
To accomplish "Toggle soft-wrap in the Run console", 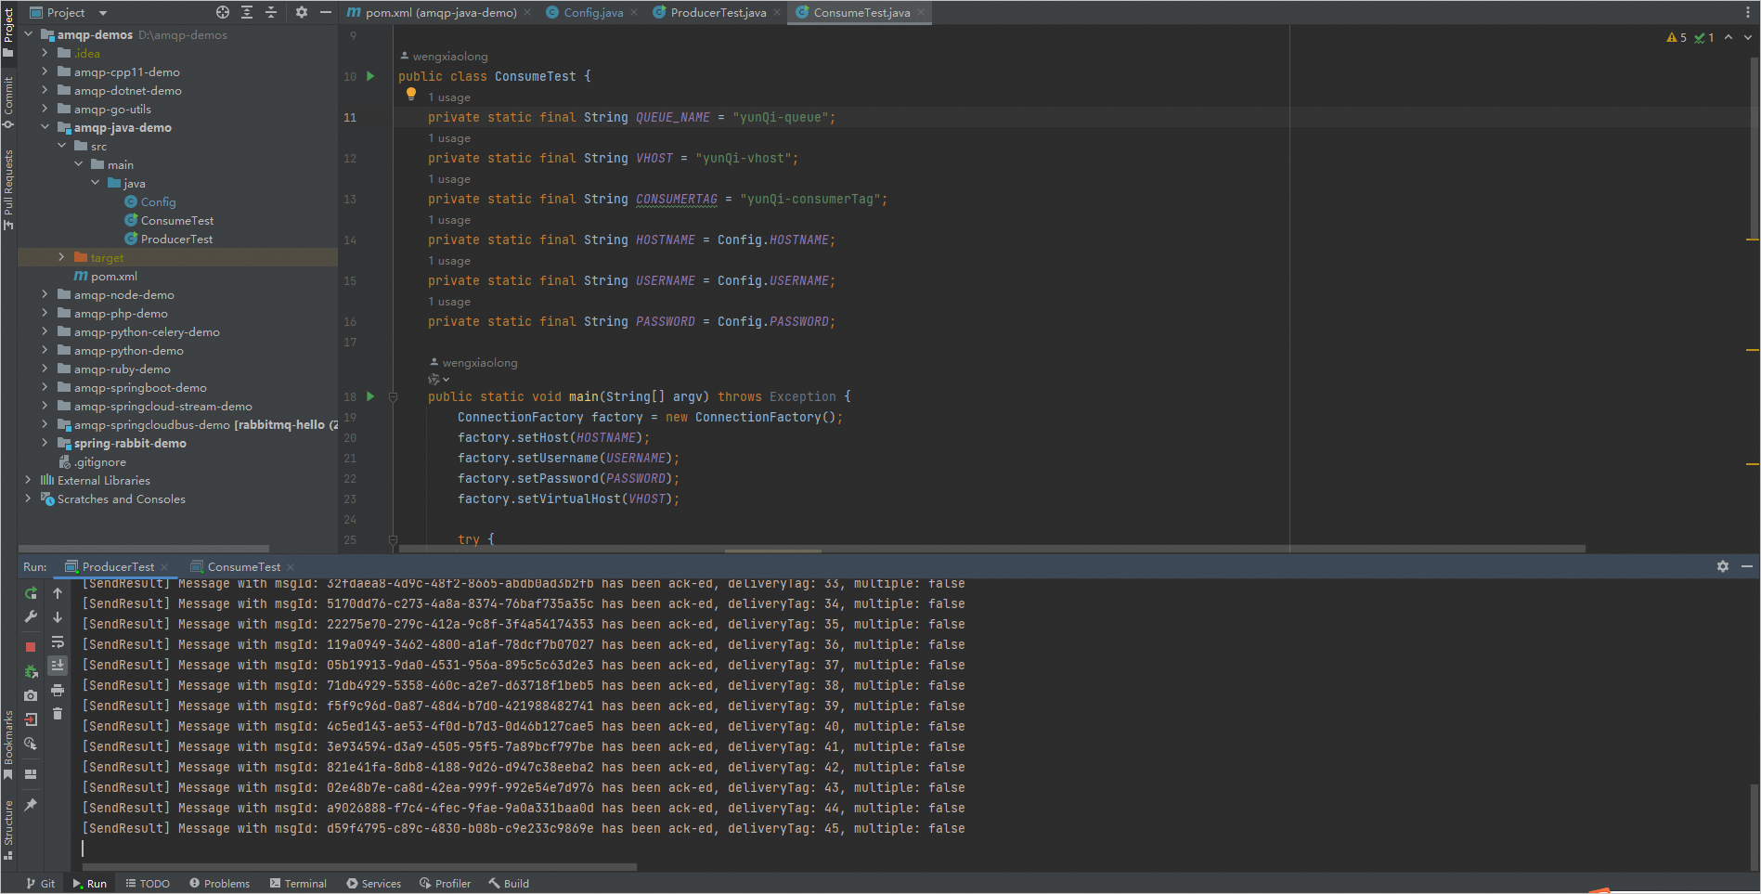I will [58, 642].
